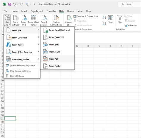Open Queries & Connections pane
The image size is (141, 138).
86,16
